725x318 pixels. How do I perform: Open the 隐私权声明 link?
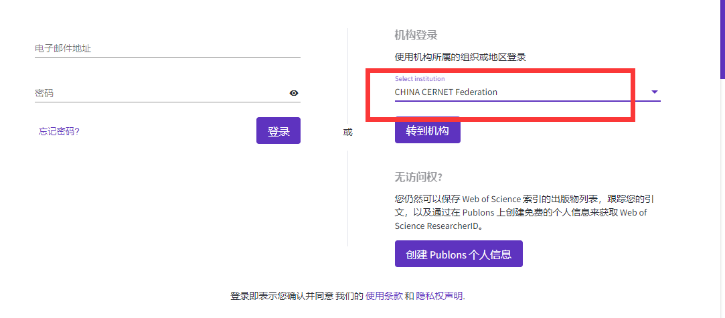[439, 297]
